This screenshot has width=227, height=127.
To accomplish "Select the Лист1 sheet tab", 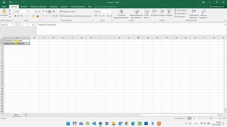I will (x=16, y=115).
